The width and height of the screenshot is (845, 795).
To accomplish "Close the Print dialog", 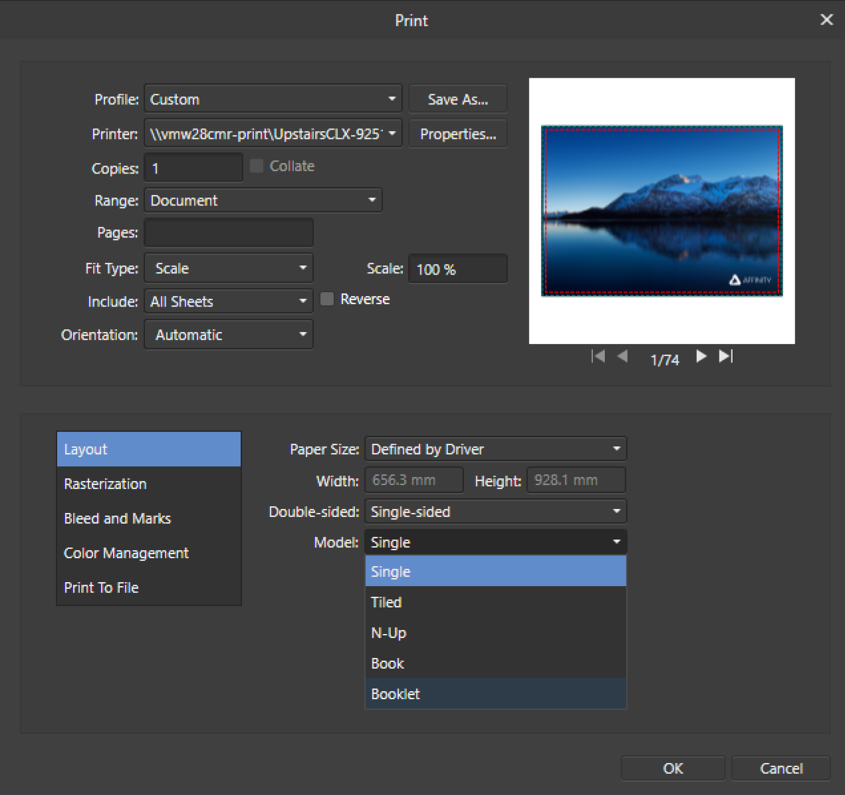I will 826,20.
